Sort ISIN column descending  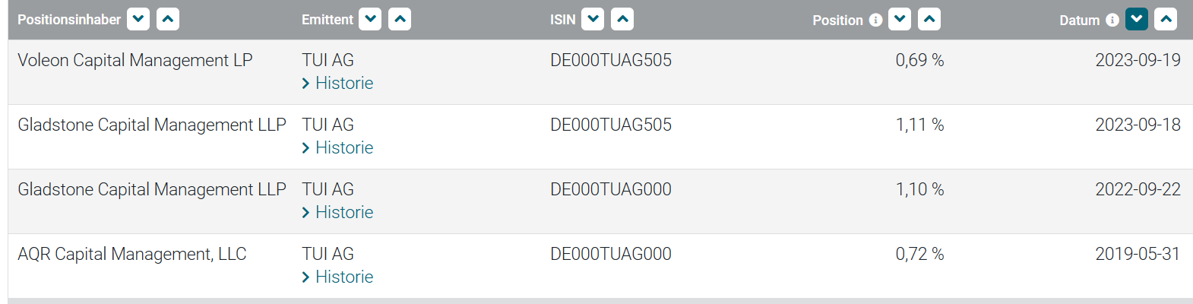pos(593,19)
